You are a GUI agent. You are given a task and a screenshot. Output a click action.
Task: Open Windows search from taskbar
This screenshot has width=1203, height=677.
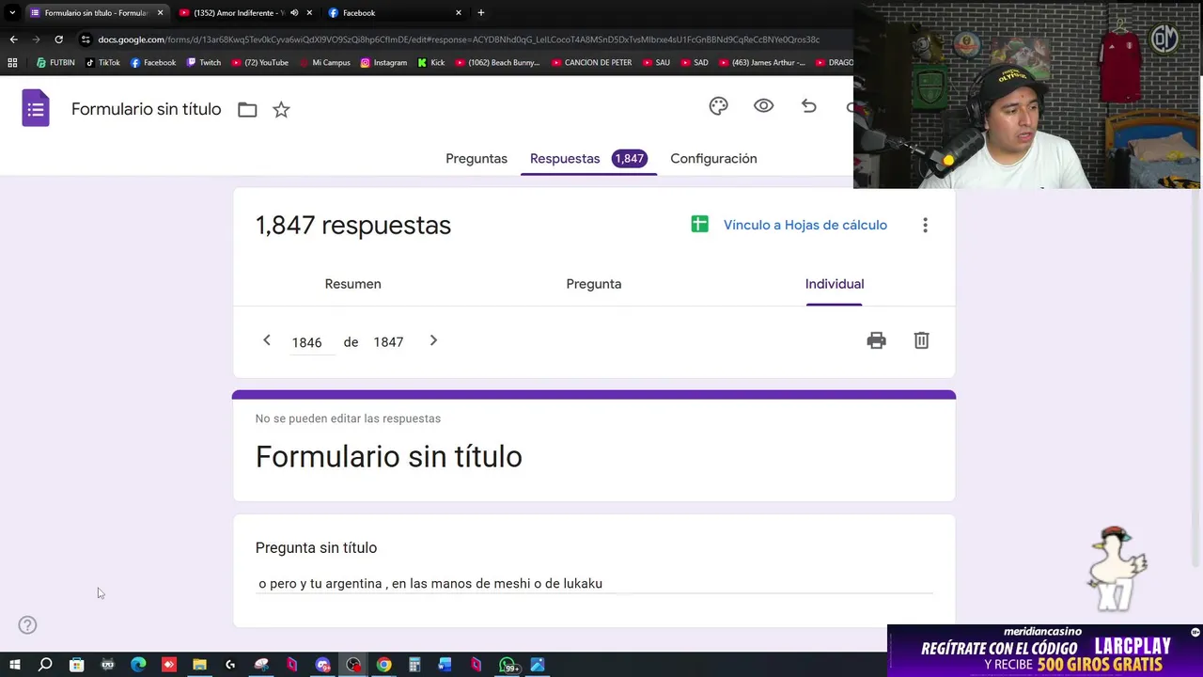pos(45,665)
